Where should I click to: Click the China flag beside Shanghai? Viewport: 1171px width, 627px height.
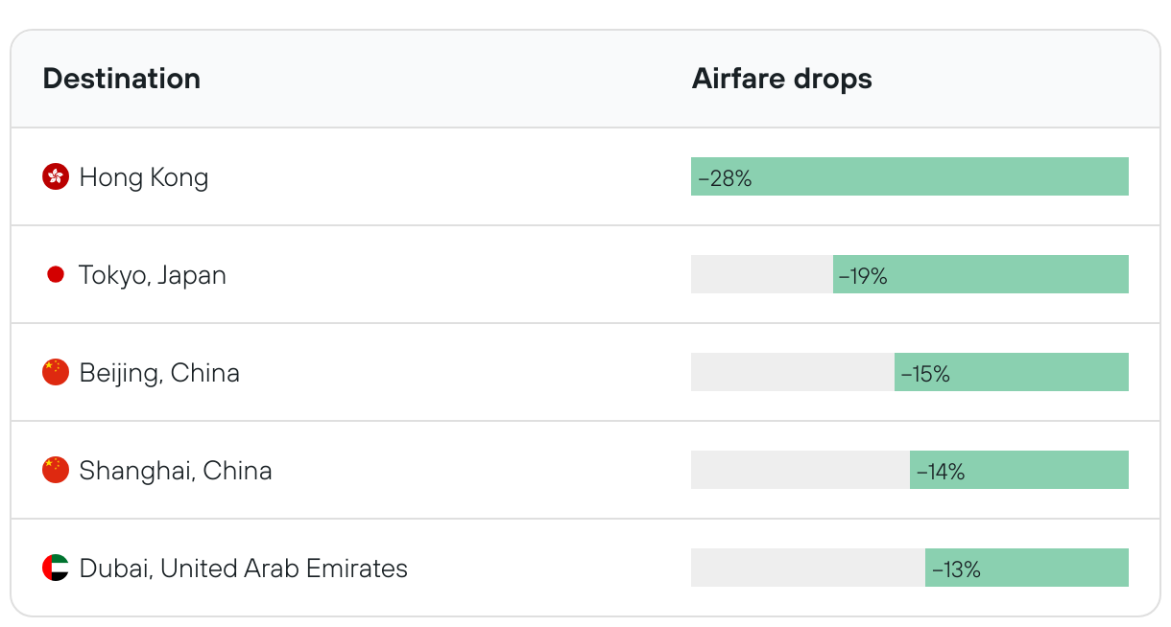pos(56,471)
